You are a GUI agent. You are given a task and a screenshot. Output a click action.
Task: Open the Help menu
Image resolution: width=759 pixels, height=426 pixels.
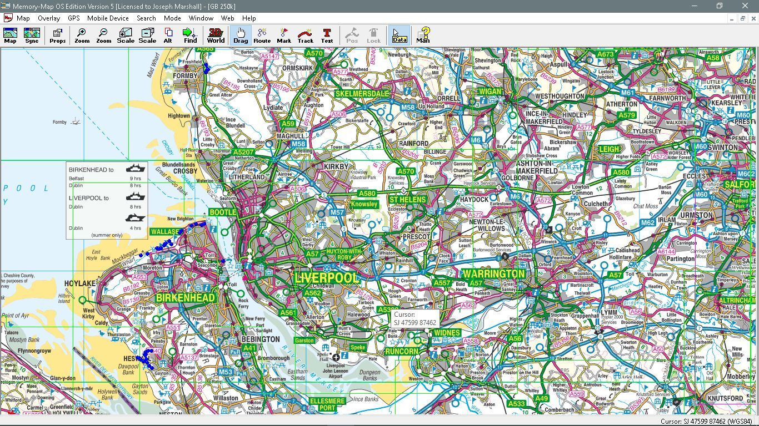tap(249, 18)
